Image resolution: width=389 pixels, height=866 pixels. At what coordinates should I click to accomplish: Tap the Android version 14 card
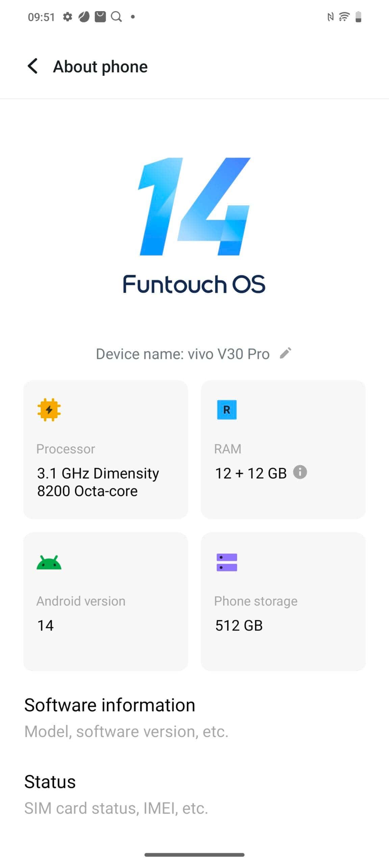[106, 601]
